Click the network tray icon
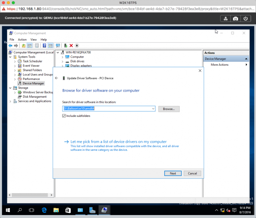Screen dimensions: 256x218 point(222,210)
